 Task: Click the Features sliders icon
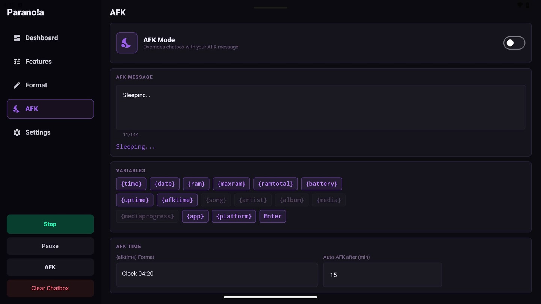pyautogui.click(x=17, y=62)
